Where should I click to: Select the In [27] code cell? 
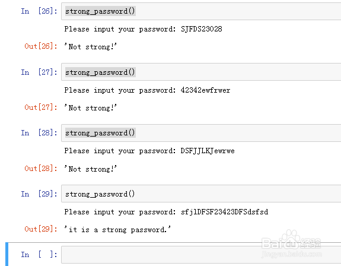point(201,72)
